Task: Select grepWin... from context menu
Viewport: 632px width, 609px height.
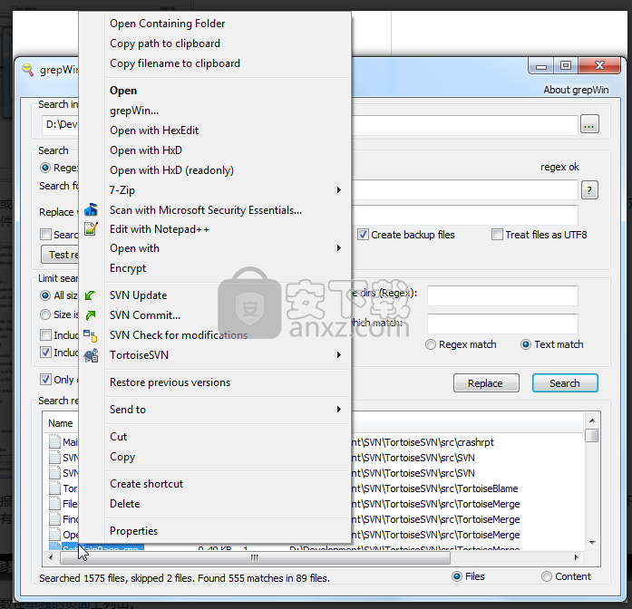Action: click(134, 111)
